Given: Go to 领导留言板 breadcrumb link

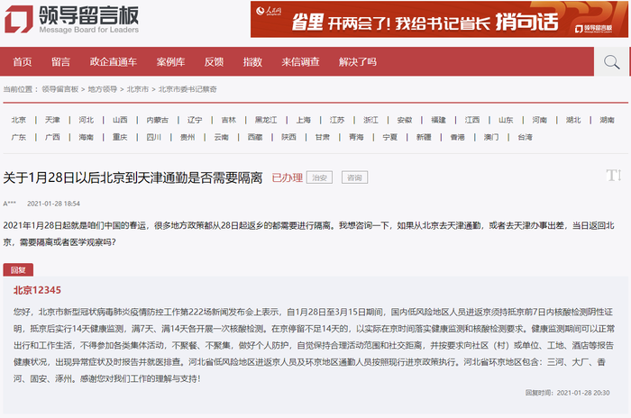Looking at the screenshot, I should [x=60, y=89].
